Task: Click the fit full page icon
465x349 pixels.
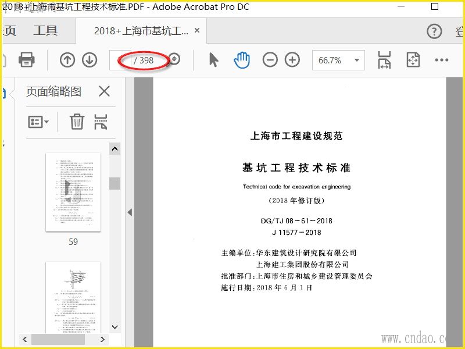Action: [413, 60]
